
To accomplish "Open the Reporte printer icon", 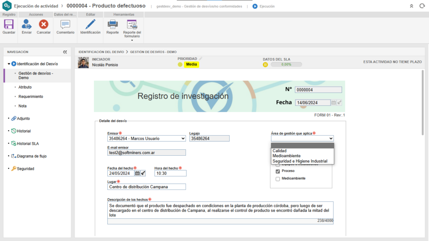I will coord(112,25).
